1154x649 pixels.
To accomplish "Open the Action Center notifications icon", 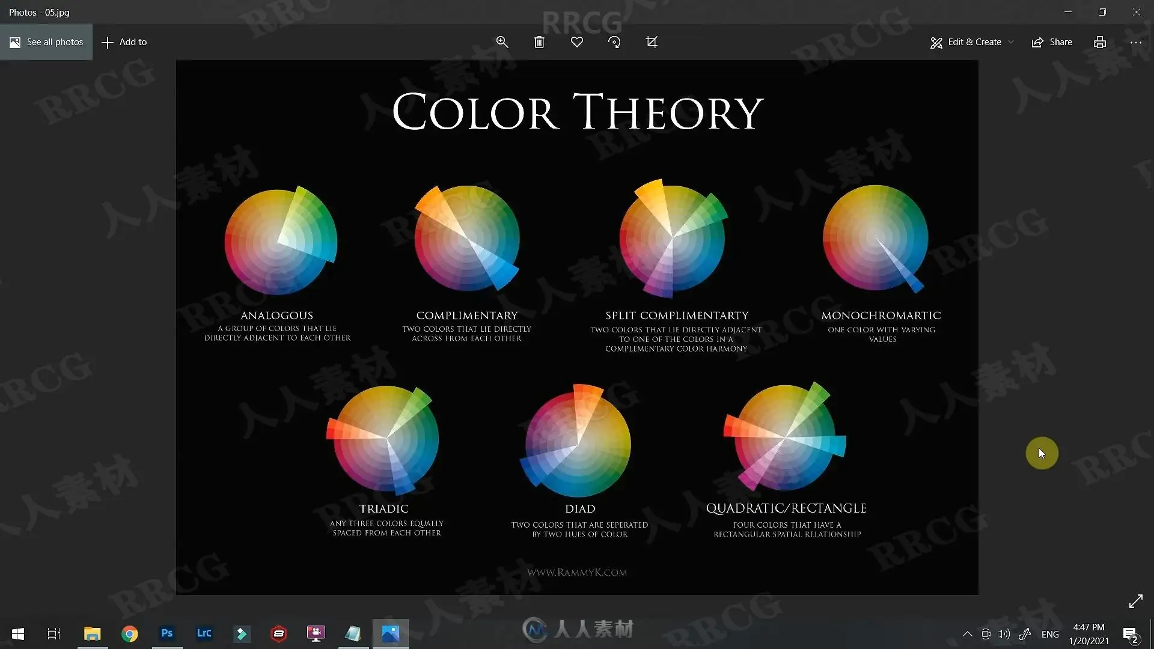I will click(1130, 634).
